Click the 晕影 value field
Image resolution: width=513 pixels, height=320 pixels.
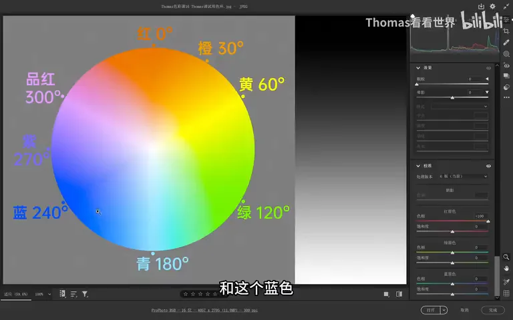475,93
